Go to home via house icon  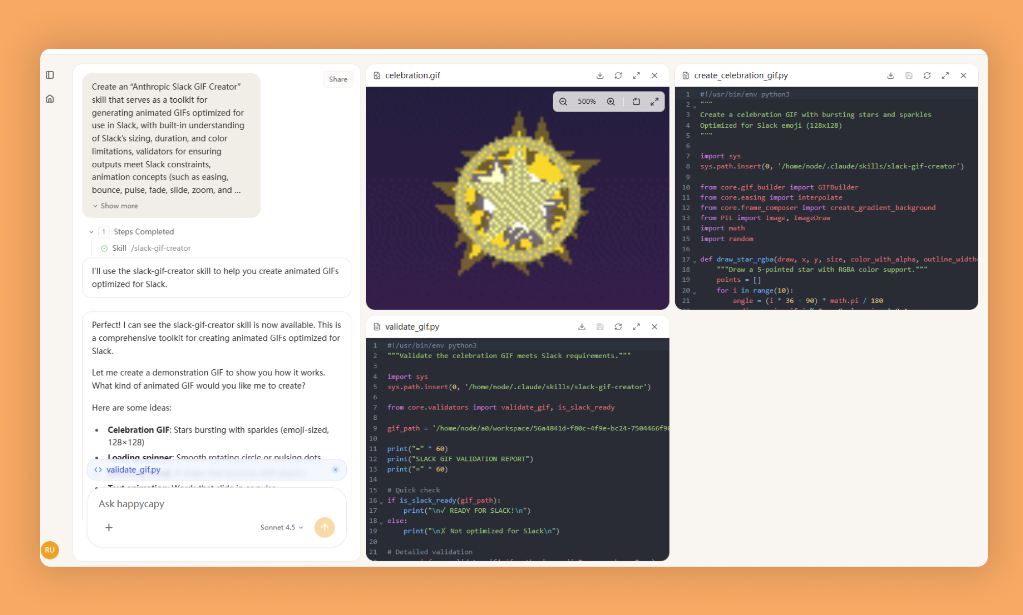50,99
